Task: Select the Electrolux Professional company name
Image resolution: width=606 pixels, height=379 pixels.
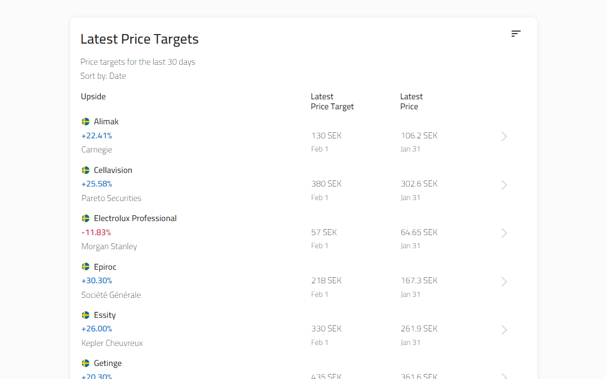Action: tap(135, 219)
